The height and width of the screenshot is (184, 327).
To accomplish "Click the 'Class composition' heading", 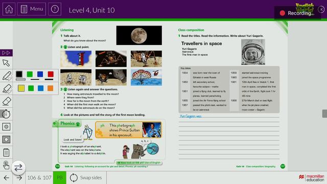I will 191,30.
